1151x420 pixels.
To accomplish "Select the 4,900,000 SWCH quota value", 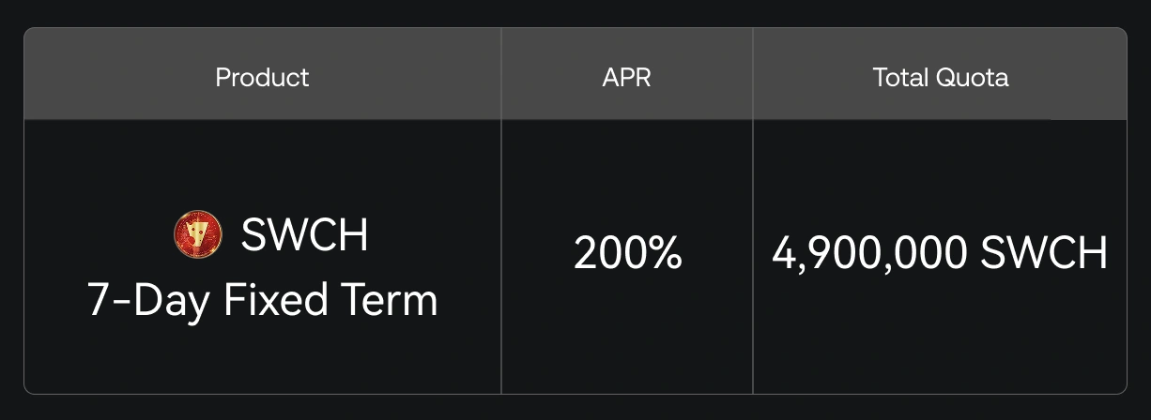I will [940, 254].
